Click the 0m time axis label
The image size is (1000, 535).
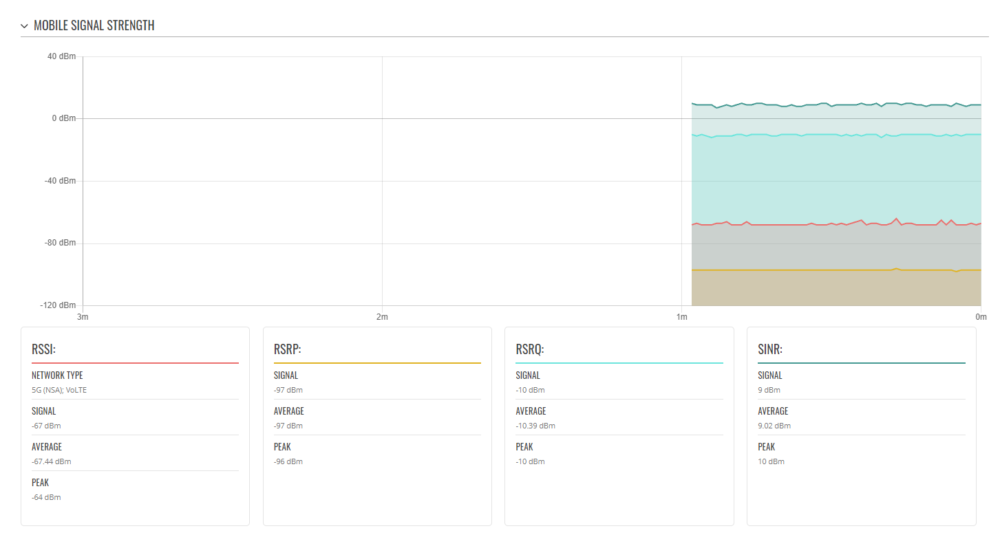[981, 317]
